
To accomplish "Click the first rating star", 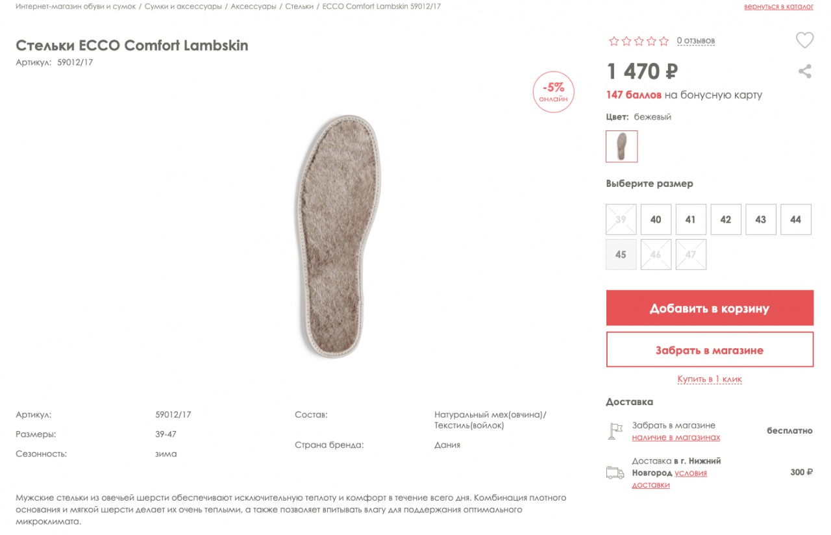I will click(614, 41).
